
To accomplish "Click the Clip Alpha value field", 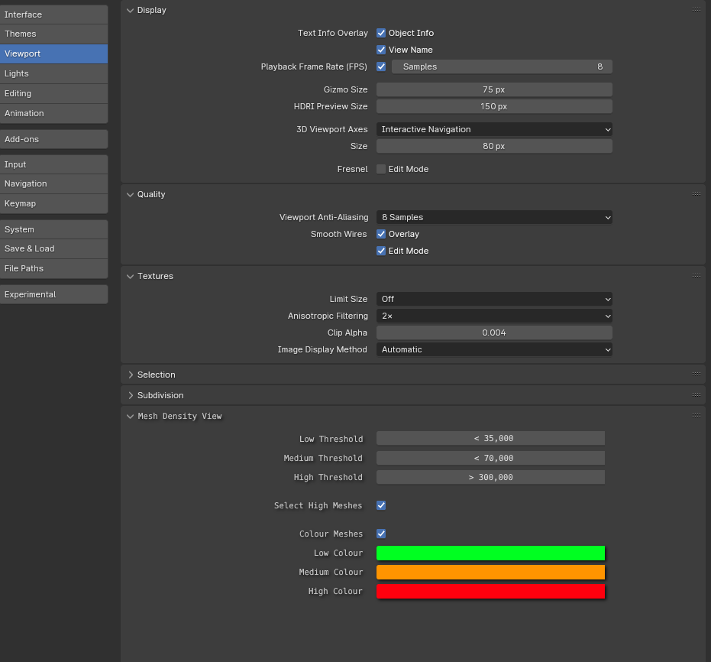I will tap(494, 333).
